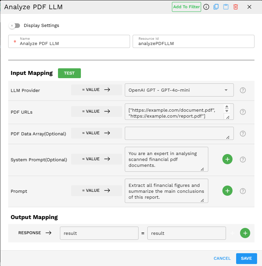Click the info icon in the header
Viewport: 262px width, 266px height.
click(x=206, y=7)
